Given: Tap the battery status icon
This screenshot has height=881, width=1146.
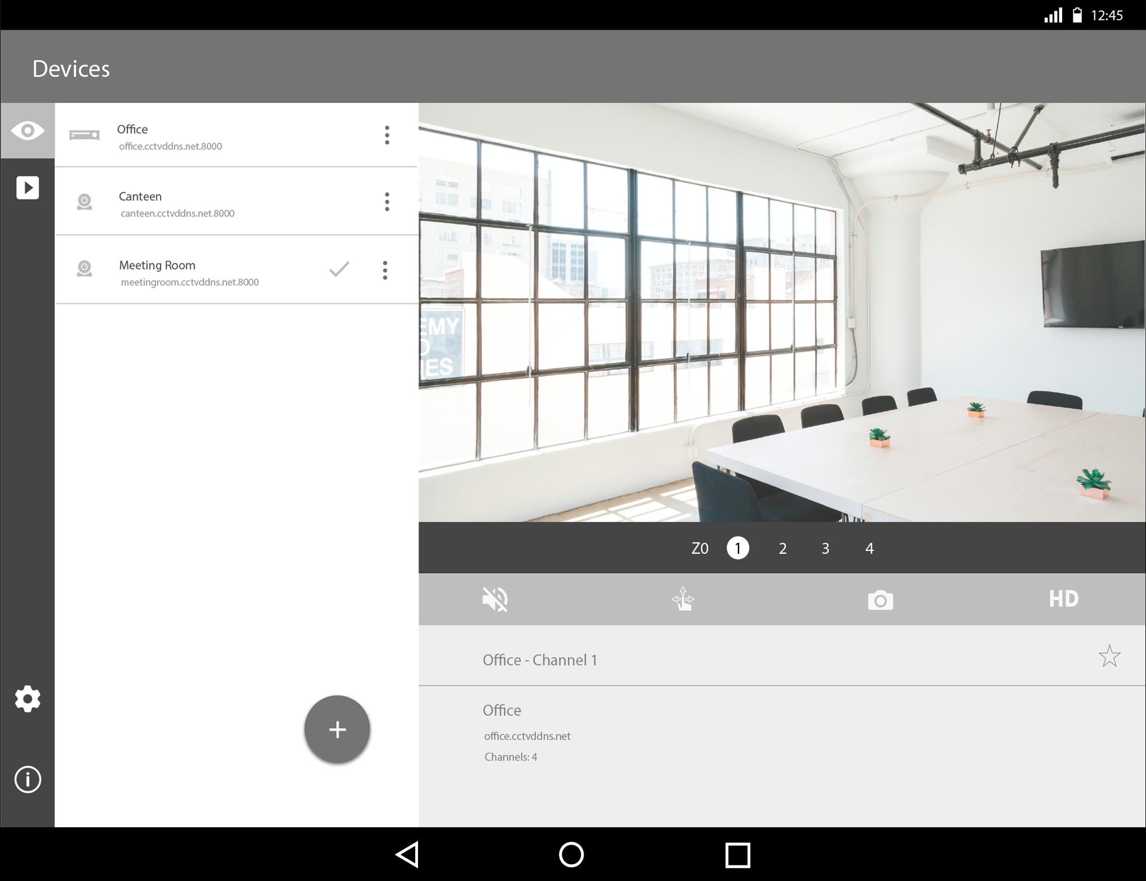Looking at the screenshot, I should coord(1077,15).
